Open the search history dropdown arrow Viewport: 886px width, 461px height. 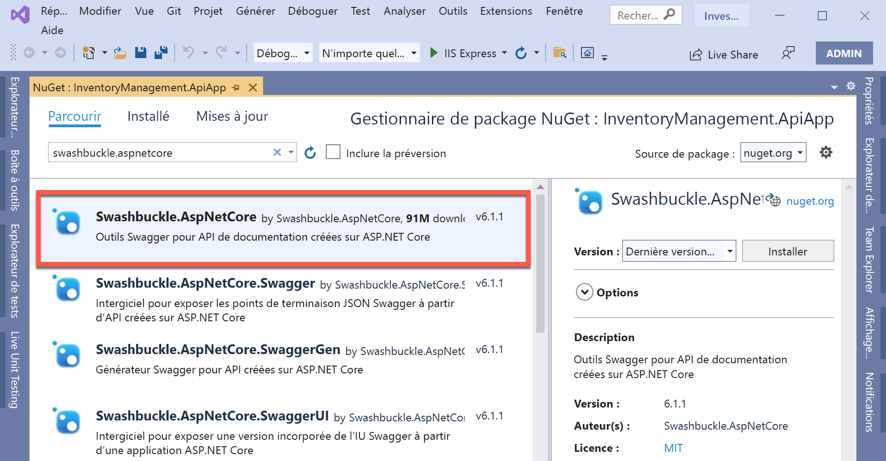pyautogui.click(x=291, y=152)
